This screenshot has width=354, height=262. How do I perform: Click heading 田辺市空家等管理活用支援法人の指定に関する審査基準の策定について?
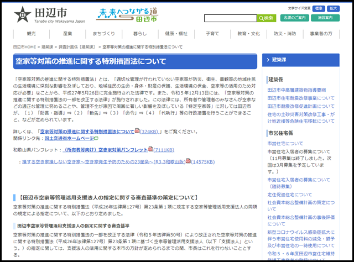coord(108,198)
